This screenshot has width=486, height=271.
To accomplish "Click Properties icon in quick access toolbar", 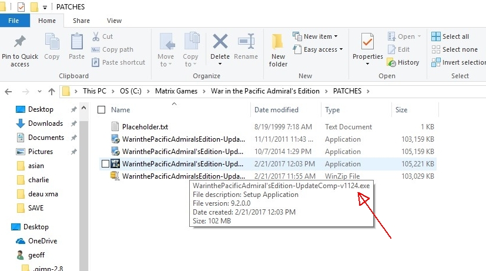I will [x=21, y=7].
